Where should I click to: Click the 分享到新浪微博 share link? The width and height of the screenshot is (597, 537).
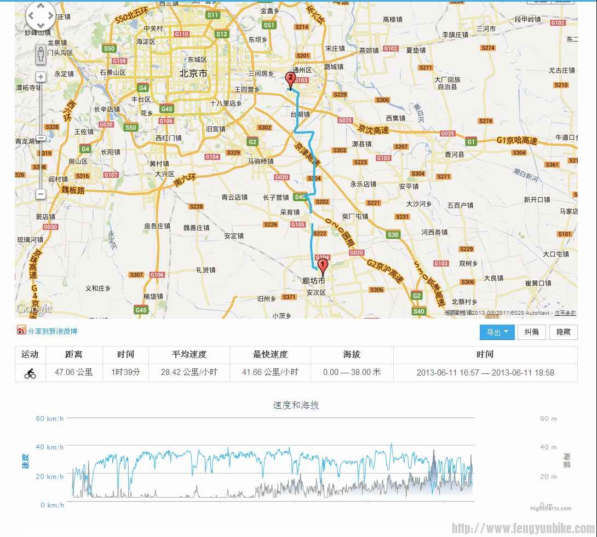(x=53, y=331)
